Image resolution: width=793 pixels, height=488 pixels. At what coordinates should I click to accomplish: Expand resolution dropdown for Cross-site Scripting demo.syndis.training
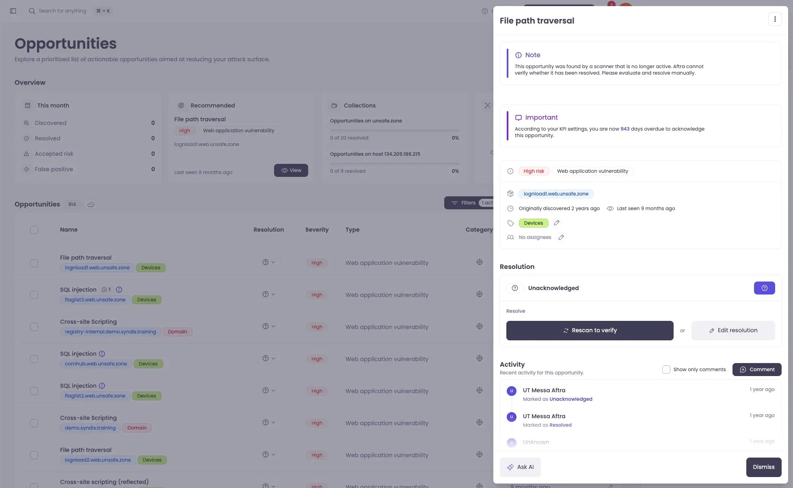click(x=269, y=422)
